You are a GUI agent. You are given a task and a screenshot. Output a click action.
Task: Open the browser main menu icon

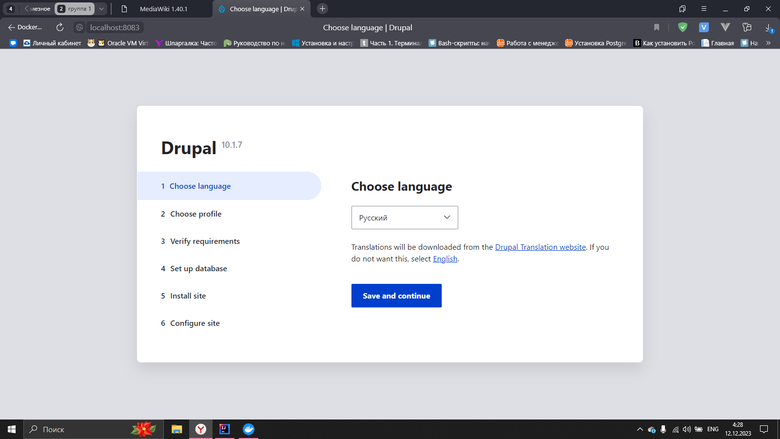pos(703,9)
